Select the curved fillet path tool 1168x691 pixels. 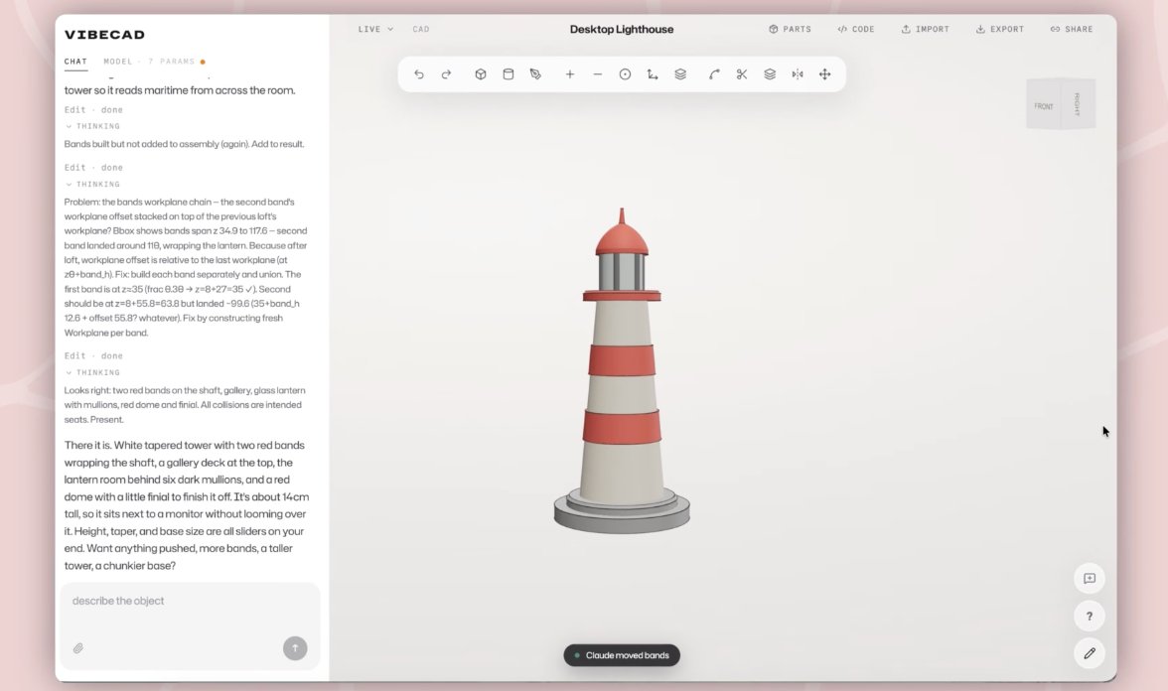click(x=714, y=74)
